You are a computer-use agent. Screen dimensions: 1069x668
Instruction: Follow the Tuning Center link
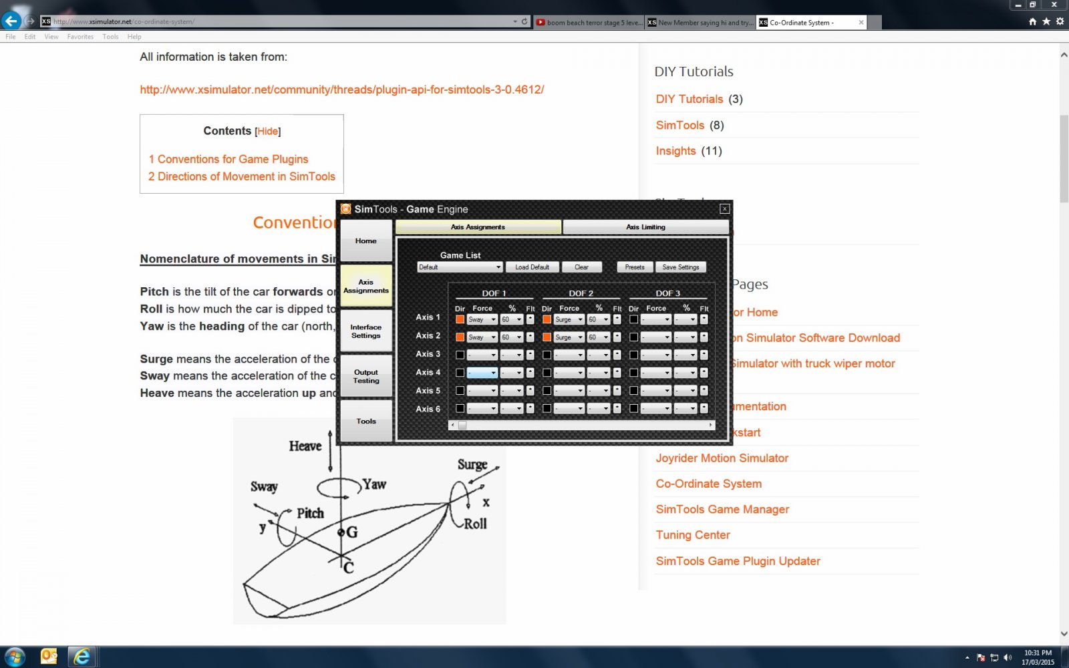693,535
